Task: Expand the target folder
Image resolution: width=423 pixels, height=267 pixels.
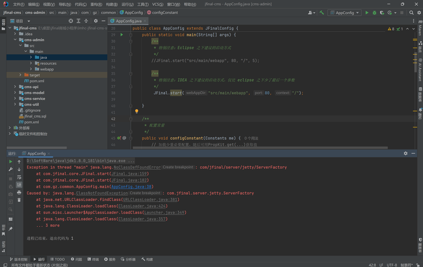Action: point(20,75)
